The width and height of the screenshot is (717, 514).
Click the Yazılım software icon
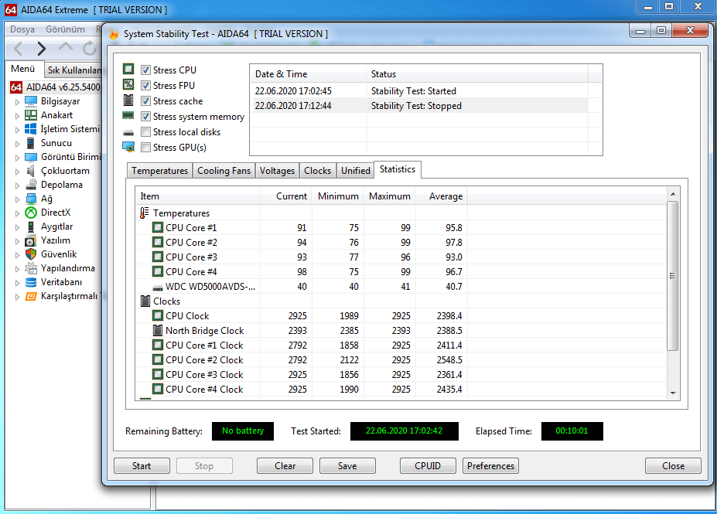[31, 240]
